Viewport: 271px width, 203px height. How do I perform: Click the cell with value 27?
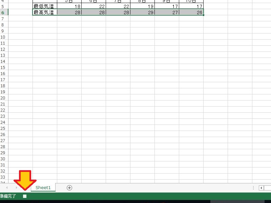167,13
